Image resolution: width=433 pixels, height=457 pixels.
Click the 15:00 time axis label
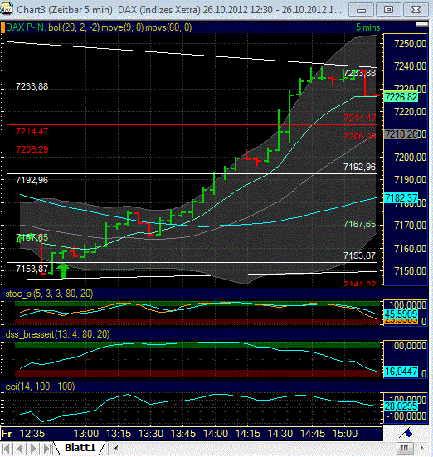tap(345, 434)
